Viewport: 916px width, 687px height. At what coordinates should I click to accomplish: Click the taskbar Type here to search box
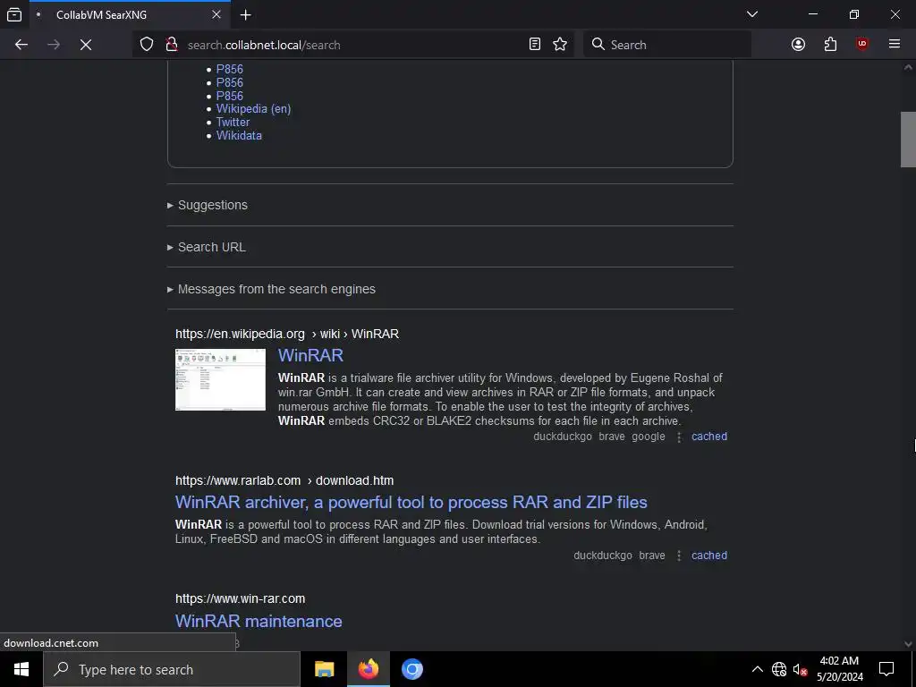[172, 669]
